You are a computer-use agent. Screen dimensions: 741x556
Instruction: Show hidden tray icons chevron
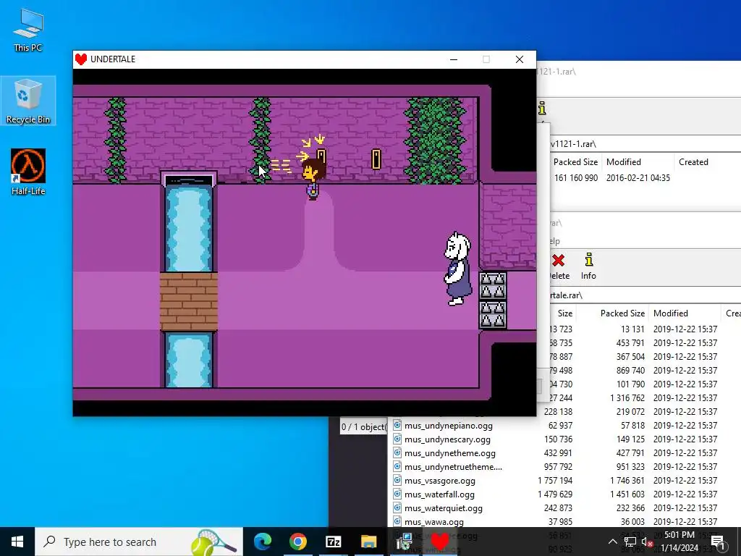point(612,542)
